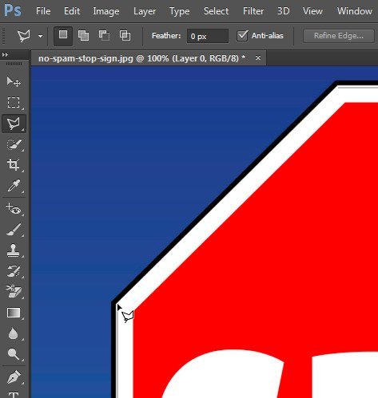
Task: Select the Clone Stamp tool
Action: [x=14, y=250]
